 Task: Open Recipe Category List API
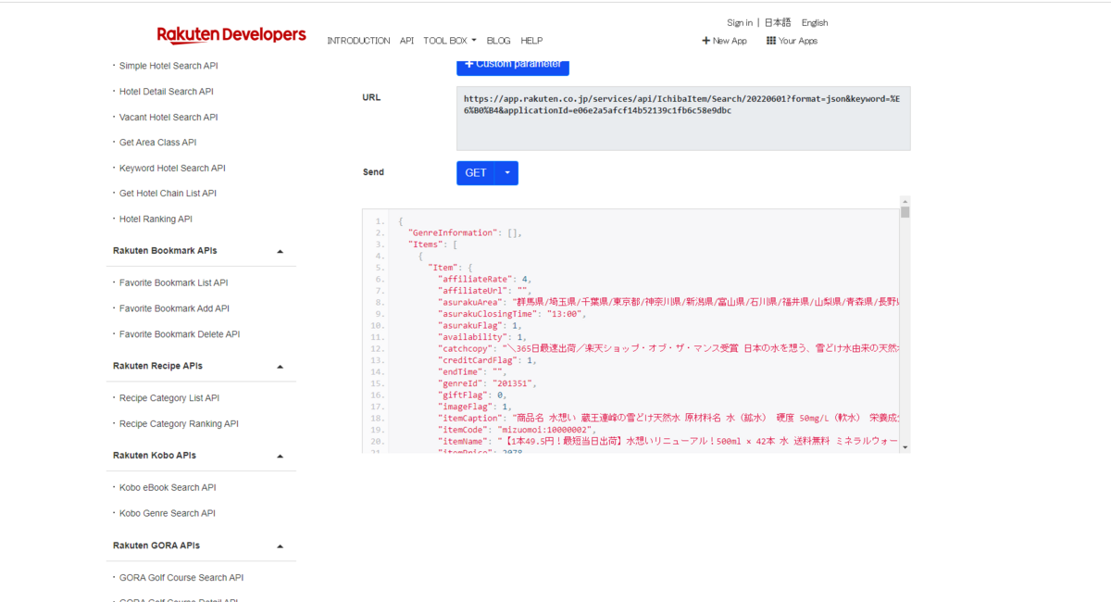pos(169,398)
